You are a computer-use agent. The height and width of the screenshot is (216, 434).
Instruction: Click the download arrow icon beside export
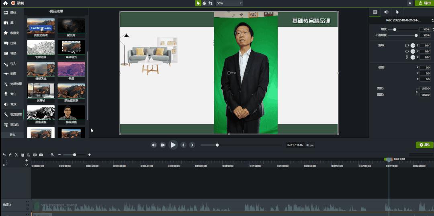410,3
